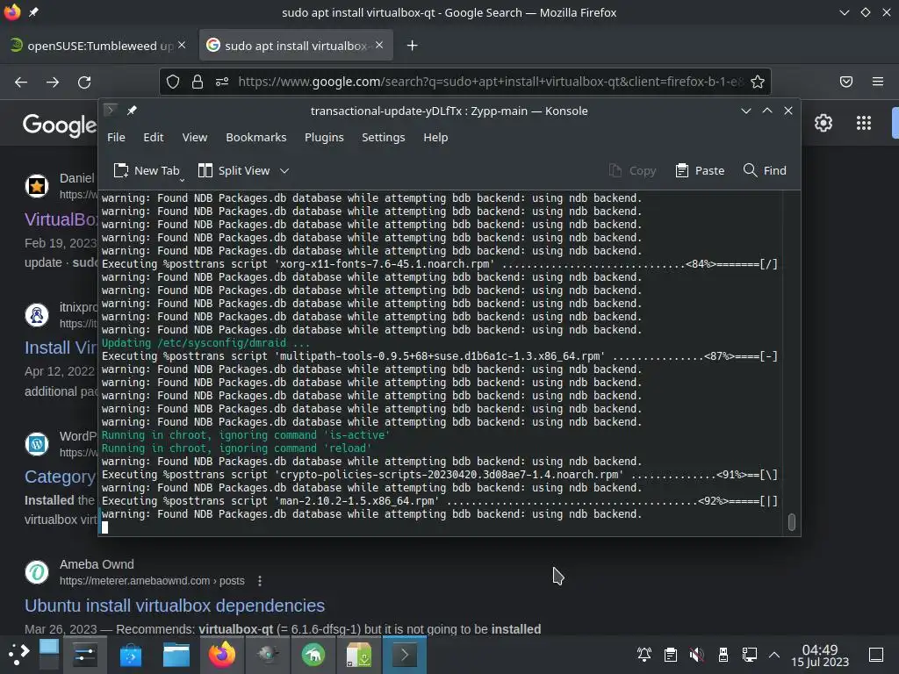899x674 pixels.
Task: Click the muted volume tray icon
Action: [696, 654]
